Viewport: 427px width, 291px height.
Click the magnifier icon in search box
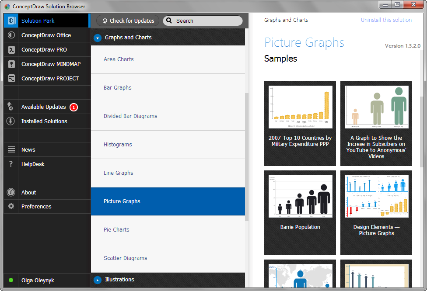tap(169, 21)
